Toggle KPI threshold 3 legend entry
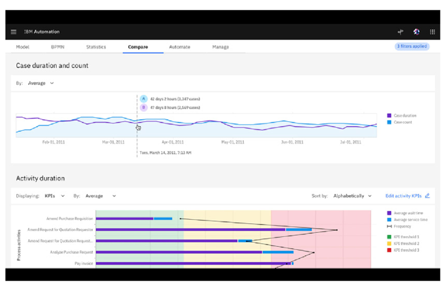The height and width of the screenshot is (287, 446). [x=403, y=250]
